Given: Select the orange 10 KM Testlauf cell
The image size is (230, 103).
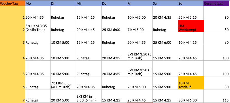Looking at the screenshot, I should coord(191,83).
